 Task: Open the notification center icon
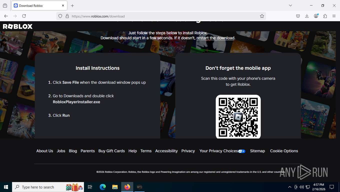click(332, 187)
